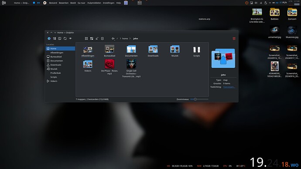
Task: Toggle the split view icon in Dolphin toolbar
Action: tap(60, 38)
